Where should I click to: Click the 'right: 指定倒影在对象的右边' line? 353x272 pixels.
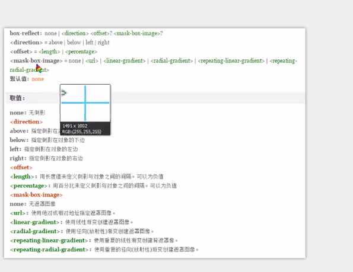(46, 158)
